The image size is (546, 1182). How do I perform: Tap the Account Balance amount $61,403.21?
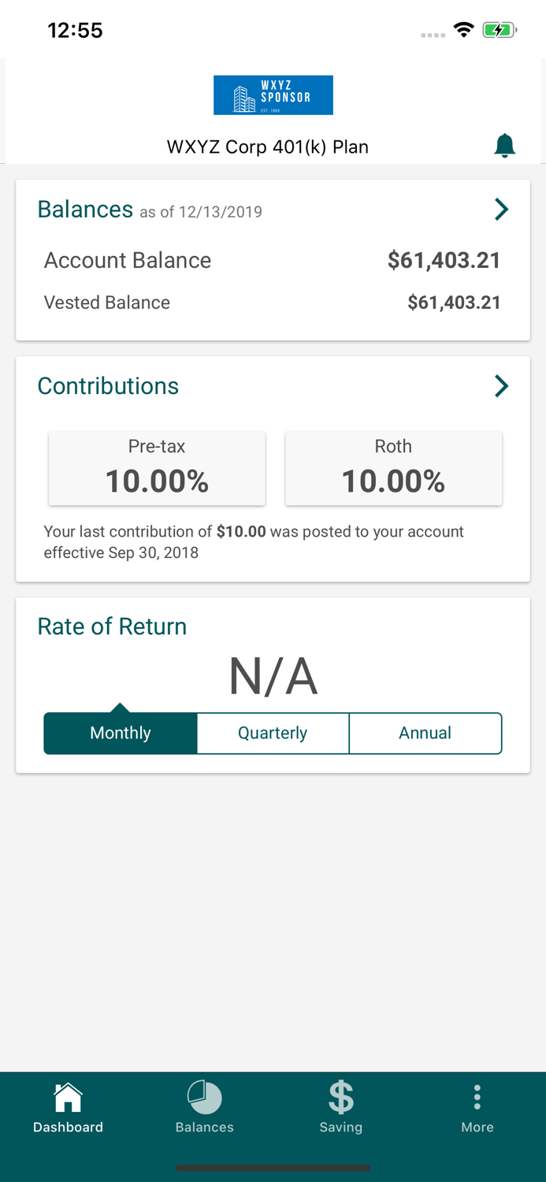point(444,261)
